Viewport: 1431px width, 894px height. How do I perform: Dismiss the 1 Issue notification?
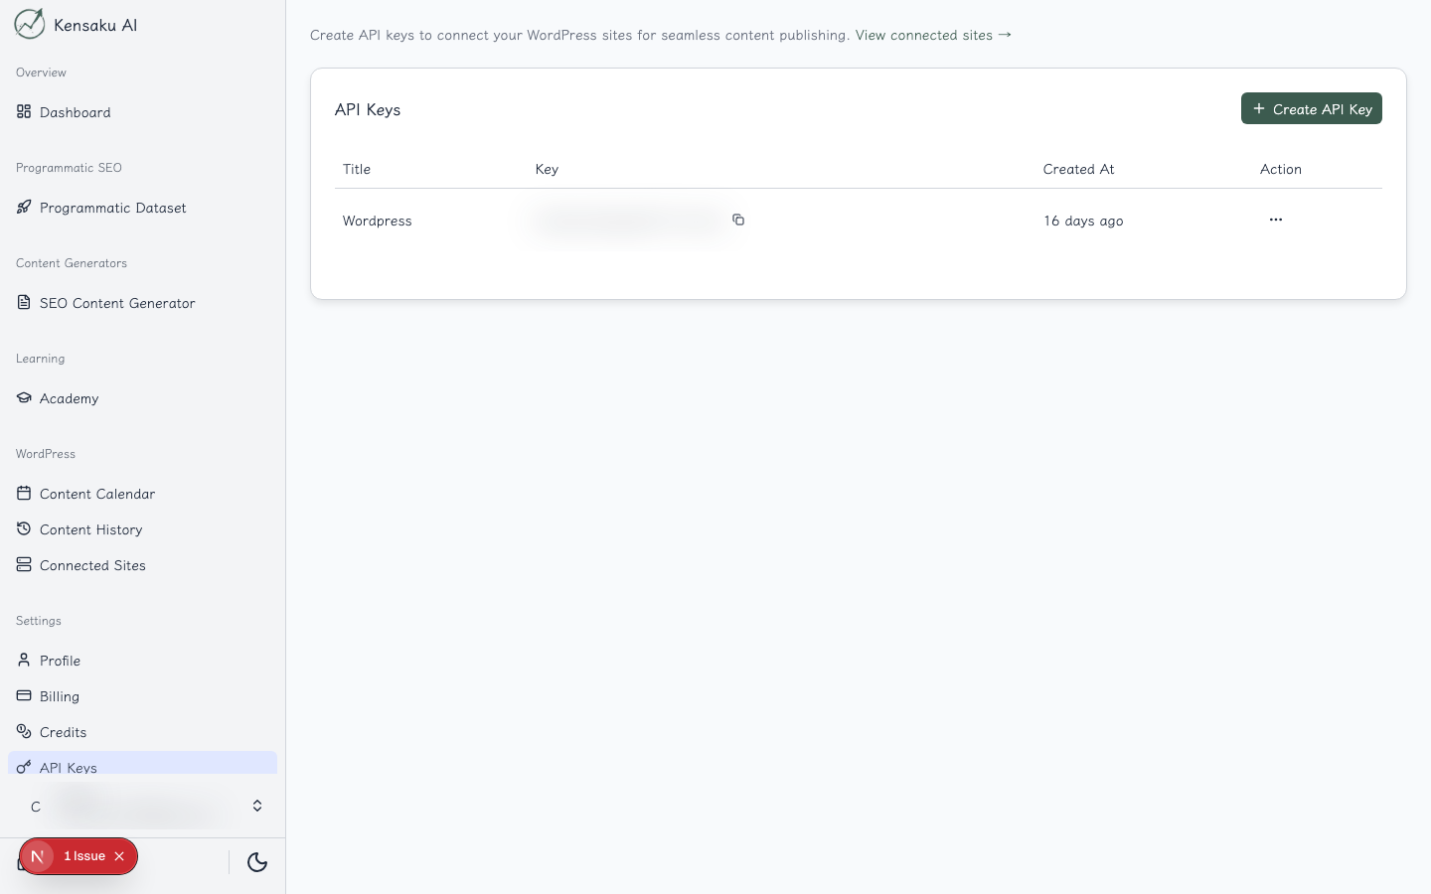(x=119, y=856)
